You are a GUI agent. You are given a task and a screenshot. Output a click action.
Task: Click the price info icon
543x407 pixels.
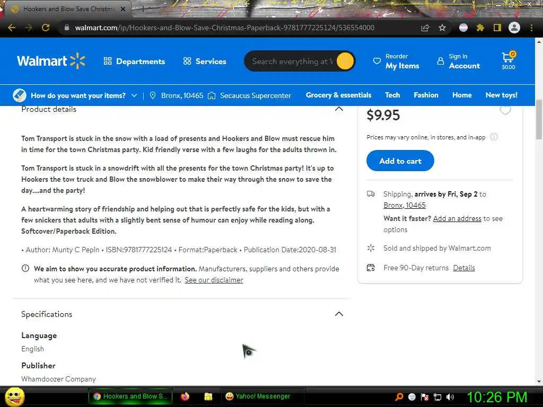pos(494,137)
